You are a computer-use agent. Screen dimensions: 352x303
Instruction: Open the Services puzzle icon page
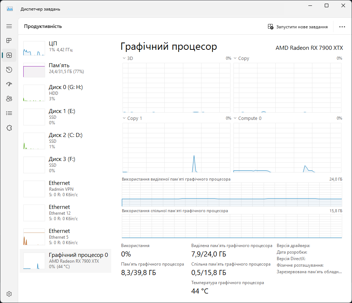click(9, 128)
